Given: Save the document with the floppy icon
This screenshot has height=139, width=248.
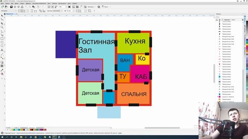Looking at the screenshot, I should [x=11, y=7].
